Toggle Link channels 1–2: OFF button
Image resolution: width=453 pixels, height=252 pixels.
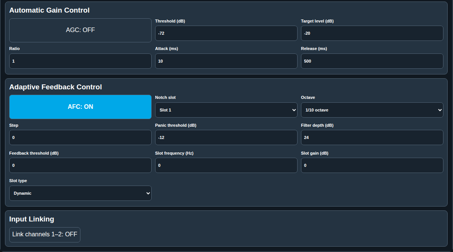(45, 235)
